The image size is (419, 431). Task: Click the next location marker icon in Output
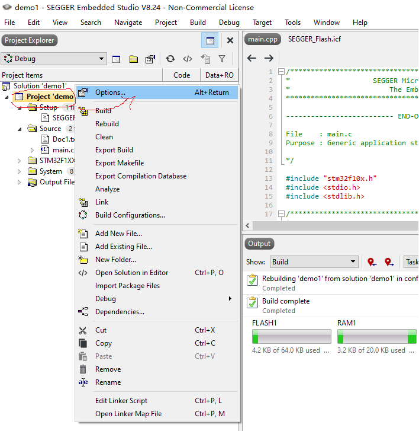click(x=389, y=261)
